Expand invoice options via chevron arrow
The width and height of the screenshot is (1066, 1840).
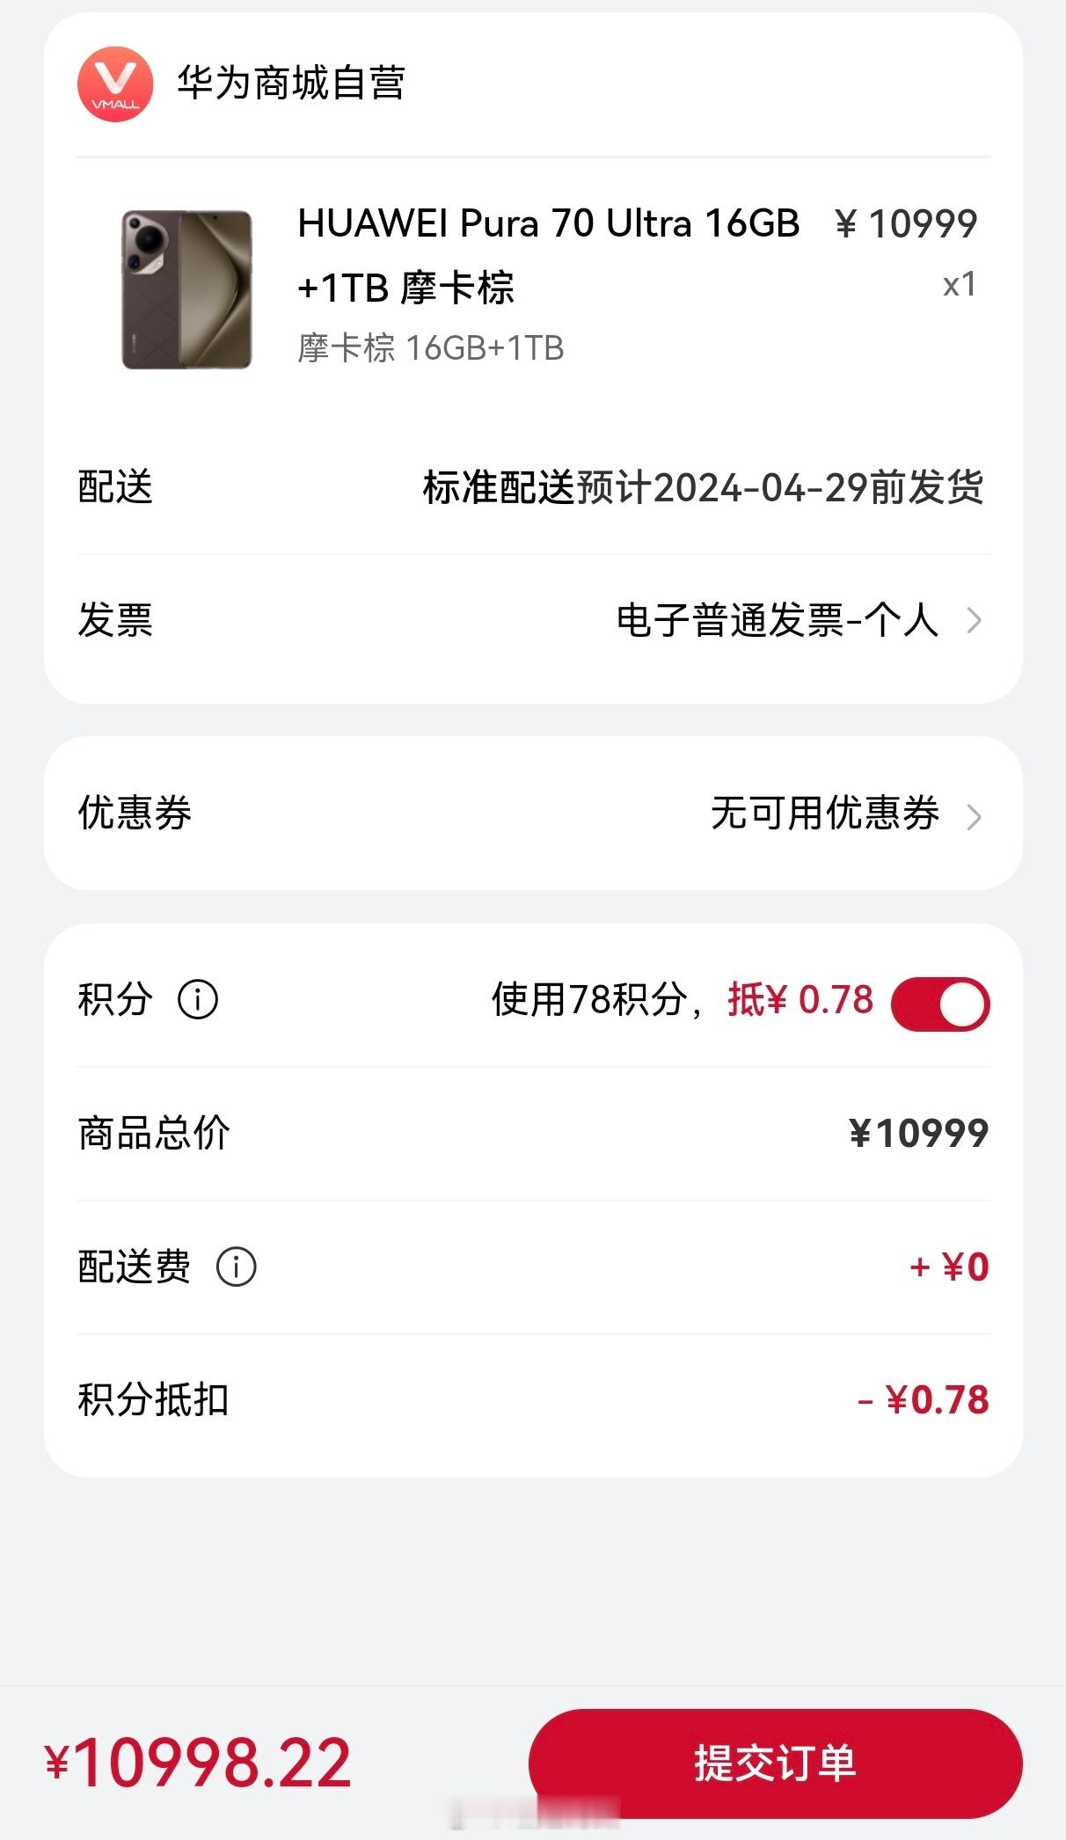point(974,621)
